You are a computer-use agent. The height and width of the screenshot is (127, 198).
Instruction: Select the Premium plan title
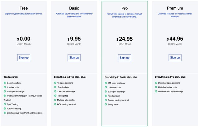pyautogui.click(x=175, y=8)
